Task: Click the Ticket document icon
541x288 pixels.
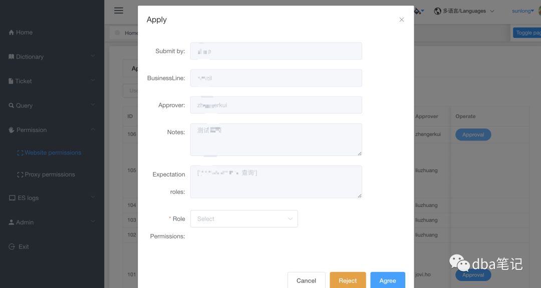Action: click(x=11, y=81)
